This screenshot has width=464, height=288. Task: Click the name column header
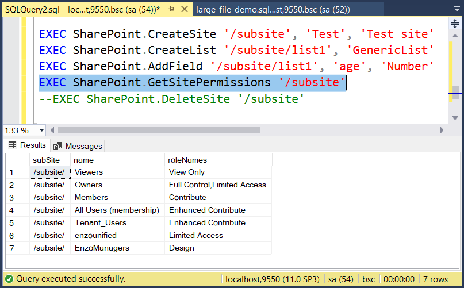pyautogui.click(x=117, y=160)
